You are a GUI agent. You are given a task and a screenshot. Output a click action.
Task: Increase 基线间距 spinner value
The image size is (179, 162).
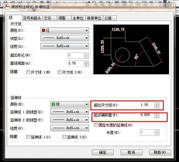pyautogui.click(x=86, y=63)
